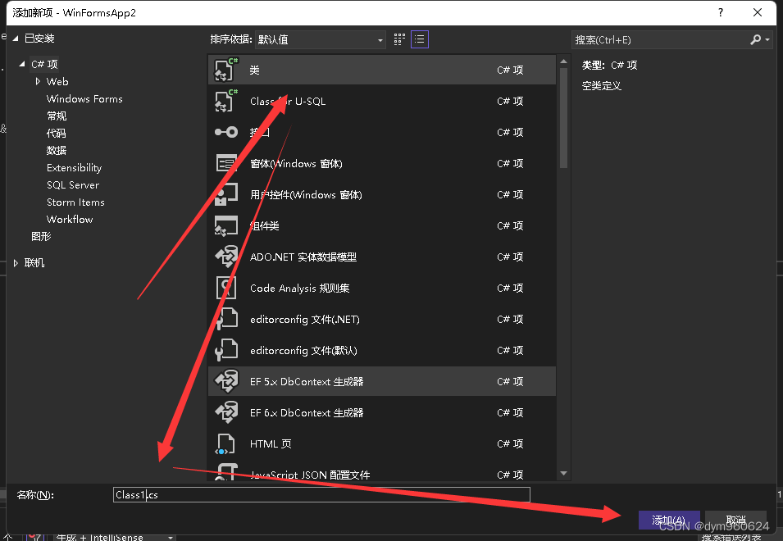Viewport: 783px width, 541px height.
Task: Select the SQL Server category
Action: [x=72, y=184]
